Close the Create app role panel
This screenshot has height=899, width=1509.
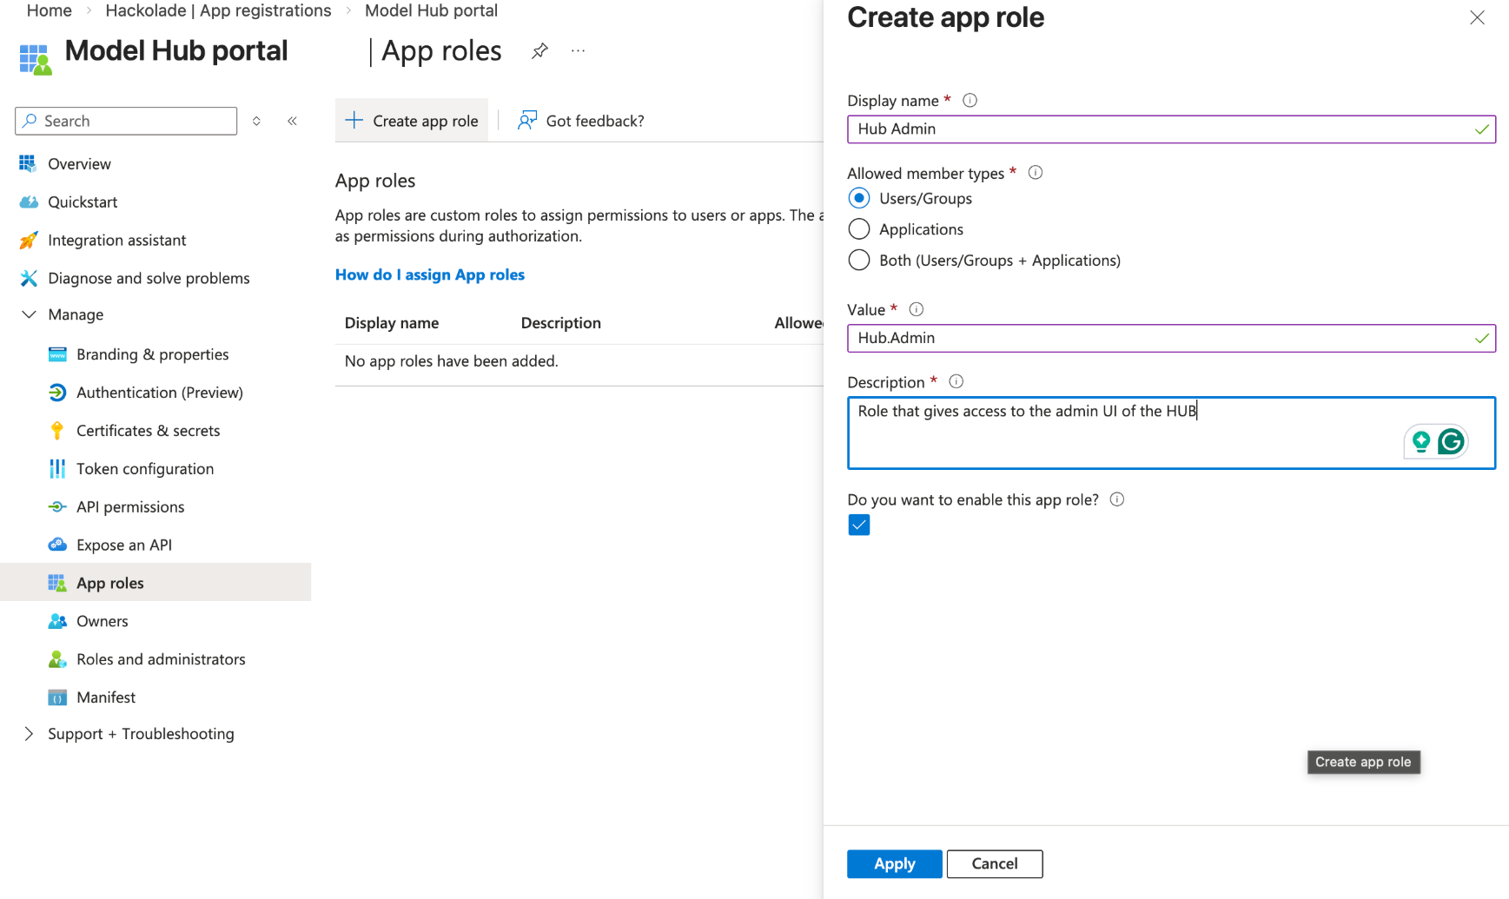[x=1477, y=17]
